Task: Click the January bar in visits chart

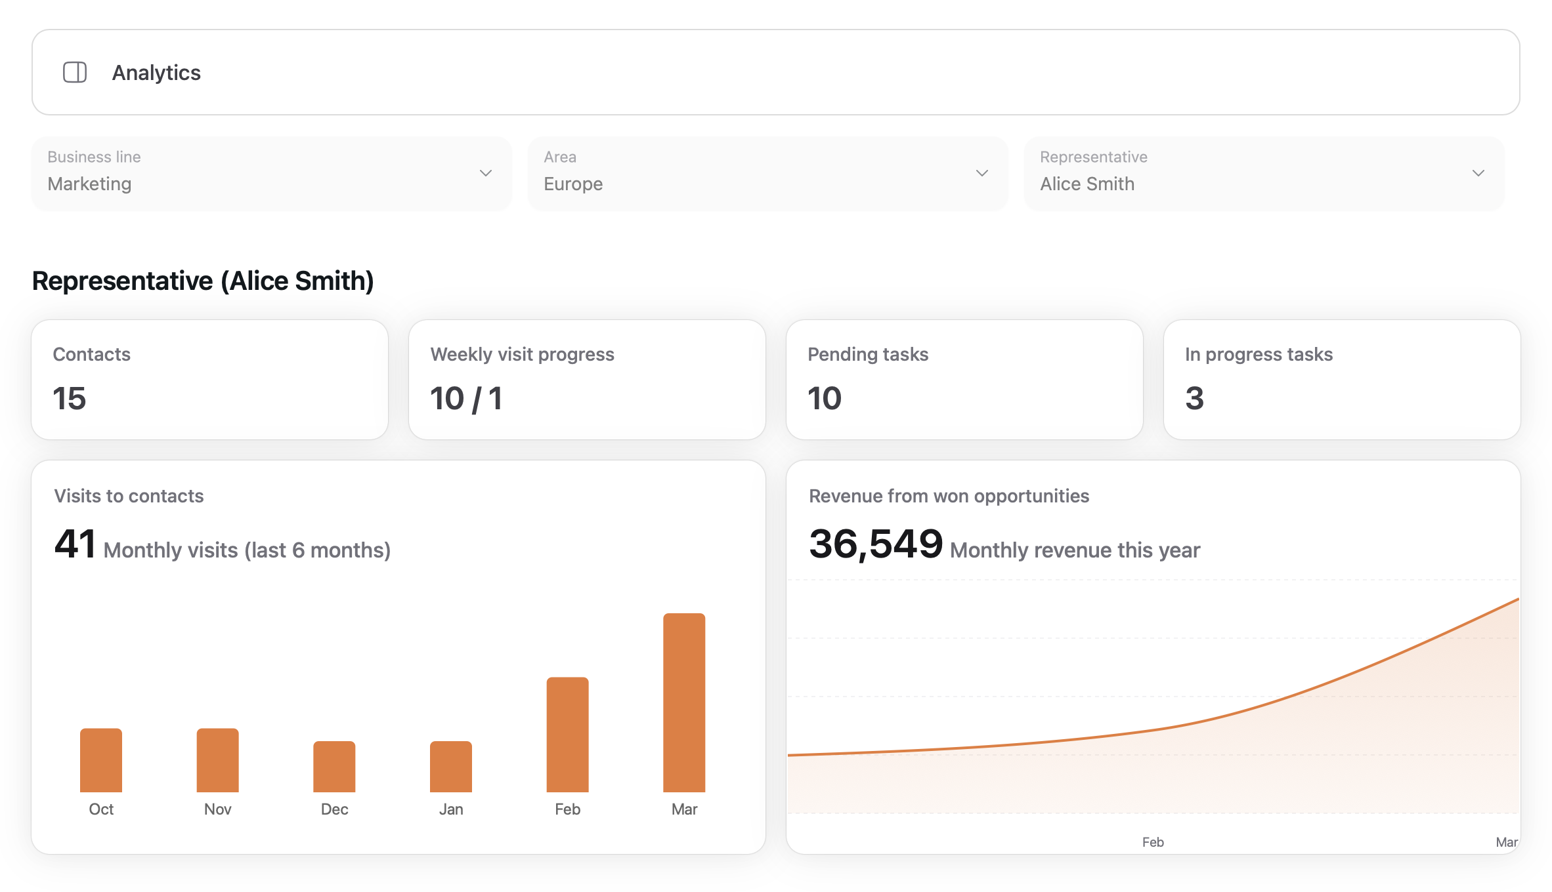Action: pyautogui.click(x=450, y=767)
